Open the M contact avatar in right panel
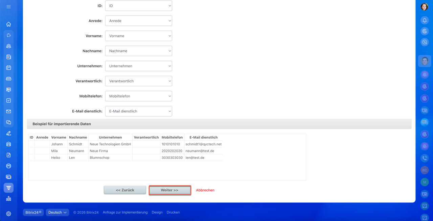Screen dimensions: 433x221 [425, 182]
